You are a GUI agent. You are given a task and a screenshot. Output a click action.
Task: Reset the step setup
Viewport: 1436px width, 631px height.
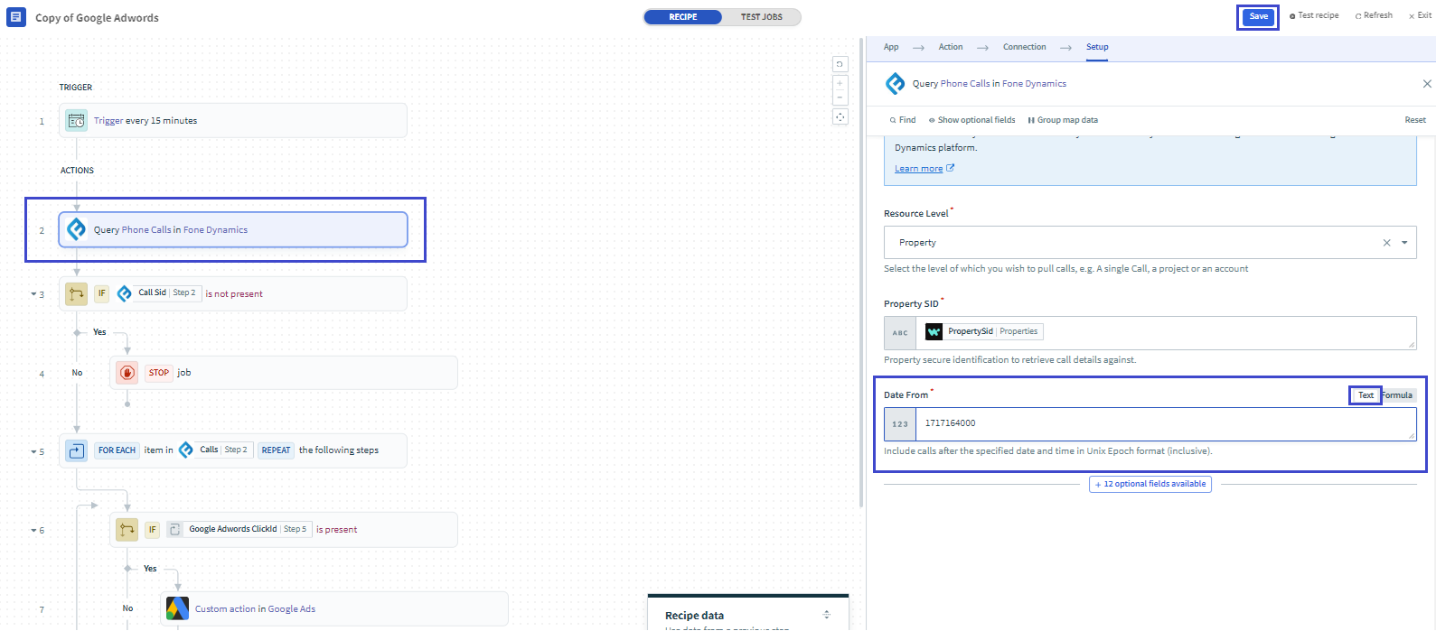(1415, 120)
